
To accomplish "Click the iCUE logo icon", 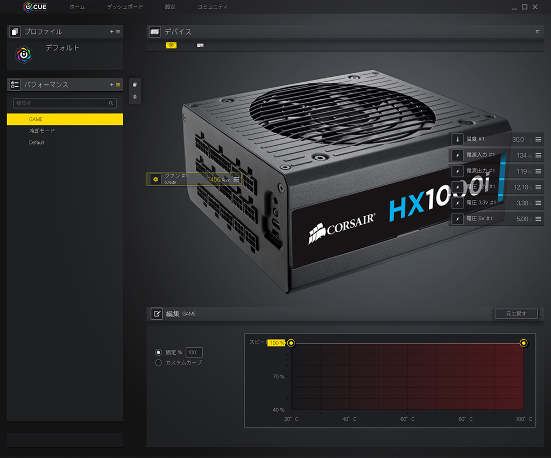I will [x=35, y=6].
